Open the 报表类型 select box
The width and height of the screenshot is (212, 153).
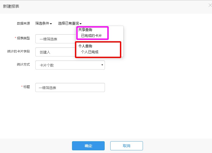(x=56, y=39)
